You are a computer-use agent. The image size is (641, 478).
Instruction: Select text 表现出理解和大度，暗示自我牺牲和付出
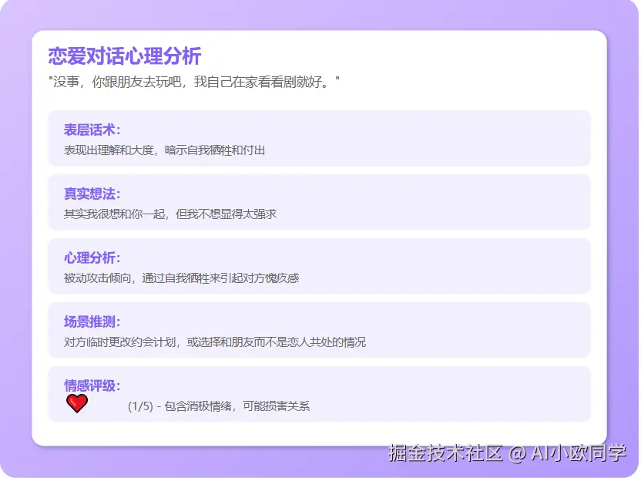pos(164,150)
